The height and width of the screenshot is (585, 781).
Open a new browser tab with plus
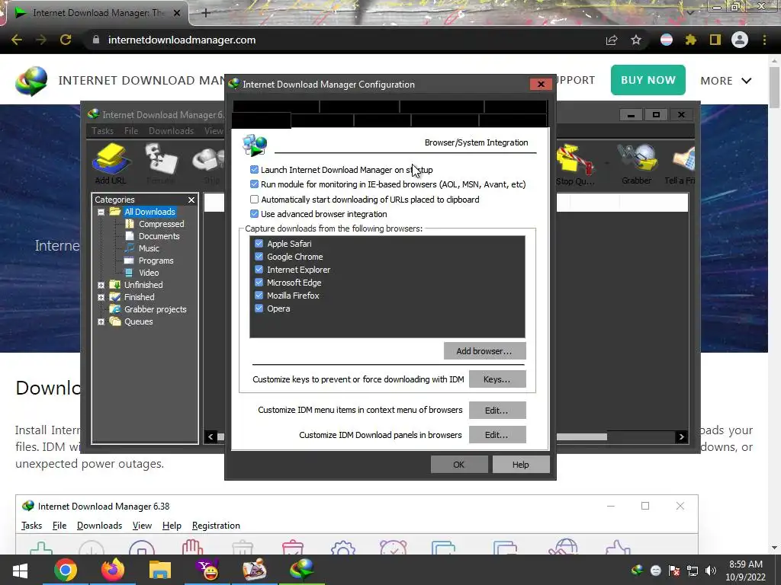click(x=206, y=13)
